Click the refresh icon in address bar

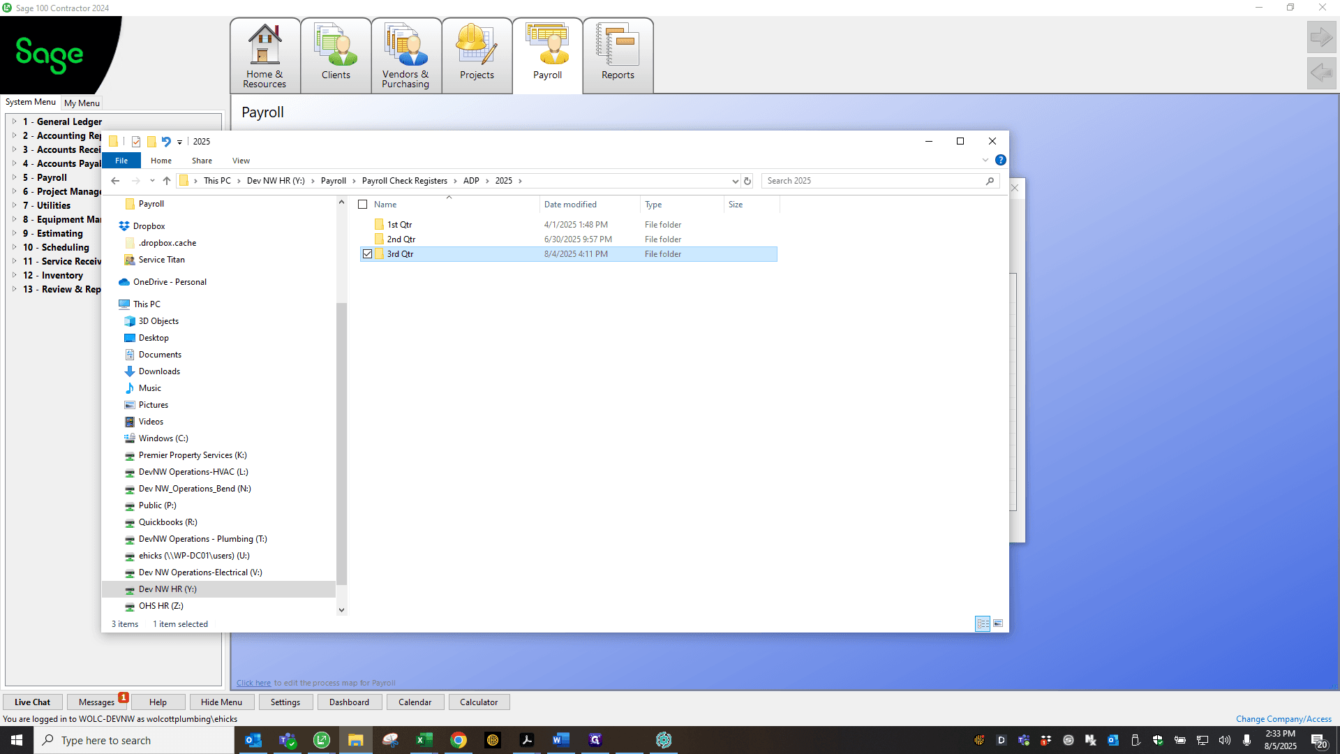click(747, 181)
